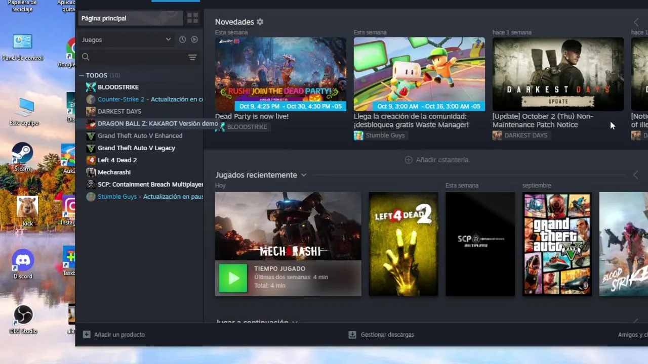The height and width of the screenshot is (364, 648).
Task: Open the kick desktop shortcut
Action: tap(27, 211)
